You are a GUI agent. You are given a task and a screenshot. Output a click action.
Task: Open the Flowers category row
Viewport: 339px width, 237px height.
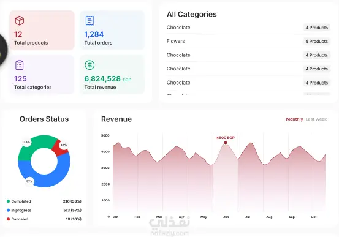(x=248, y=41)
